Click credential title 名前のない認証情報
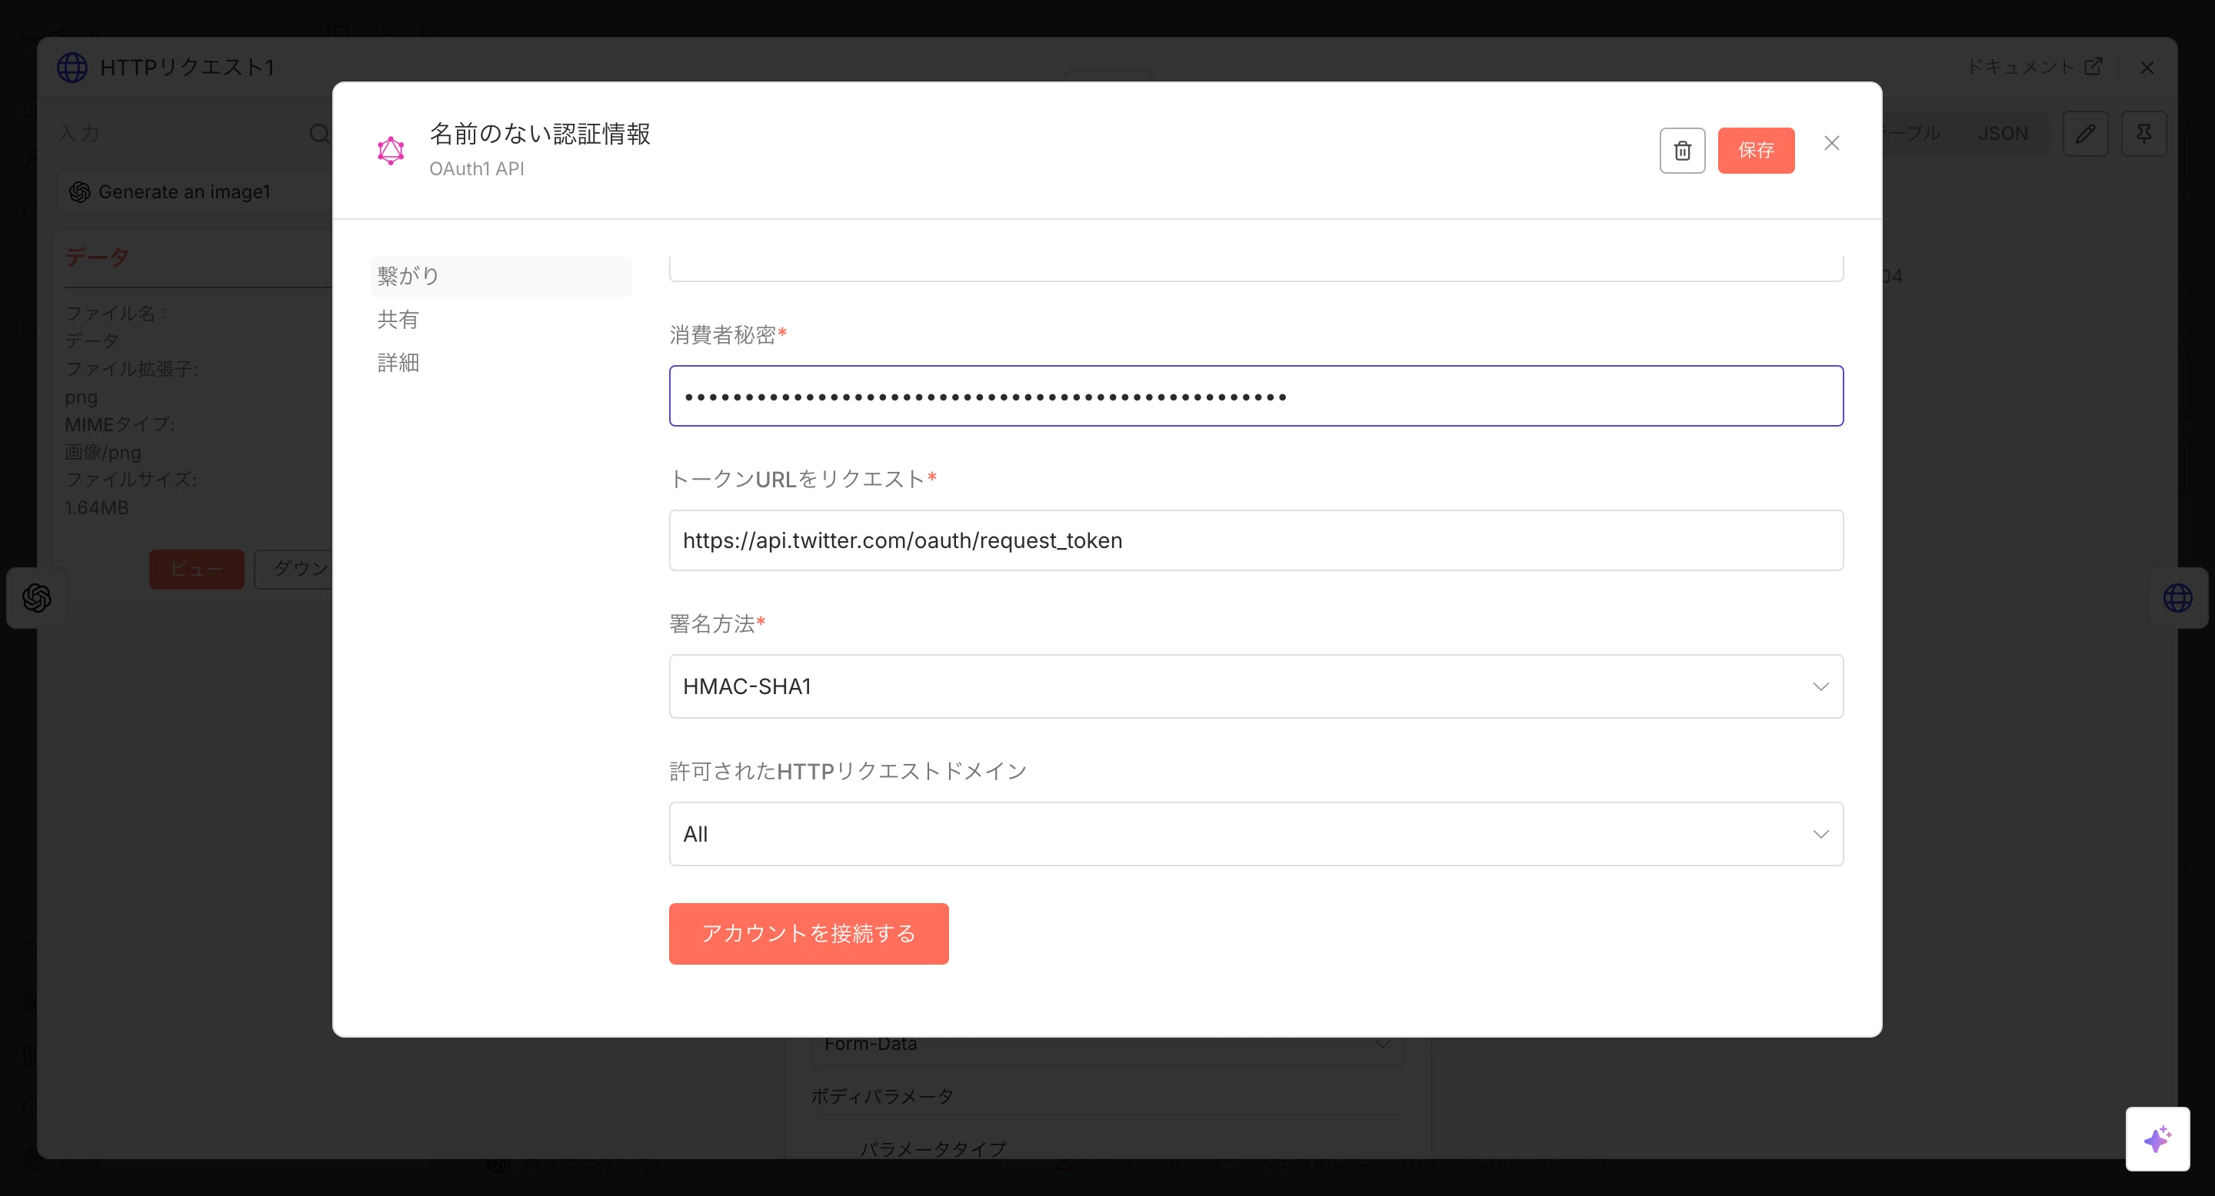The height and width of the screenshot is (1196, 2215). click(x=540, y=134)
